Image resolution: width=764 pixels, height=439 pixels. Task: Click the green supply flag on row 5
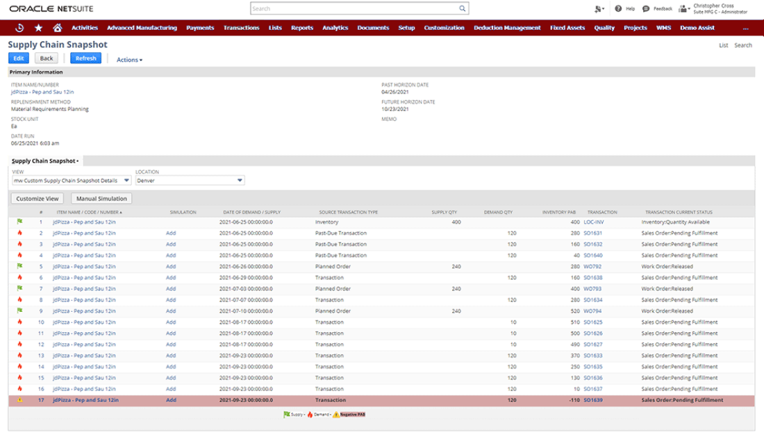pyautogui.click(x=19, y=267)
